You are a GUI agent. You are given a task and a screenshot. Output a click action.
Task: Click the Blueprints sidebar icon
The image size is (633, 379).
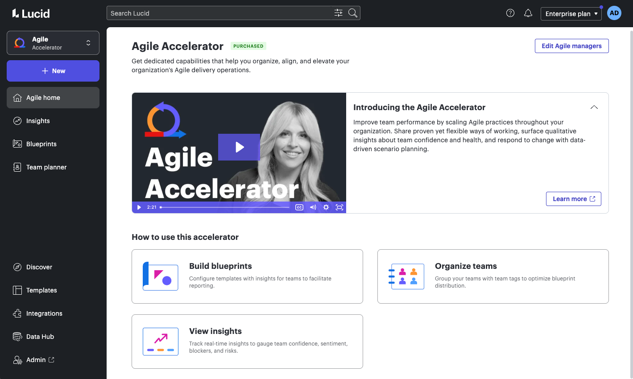click(17, 144)
